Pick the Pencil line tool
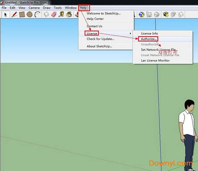 click(x=14, y=14)
